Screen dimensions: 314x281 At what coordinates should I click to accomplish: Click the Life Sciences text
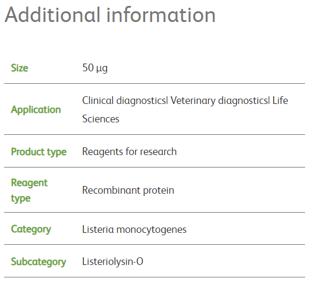185,109
